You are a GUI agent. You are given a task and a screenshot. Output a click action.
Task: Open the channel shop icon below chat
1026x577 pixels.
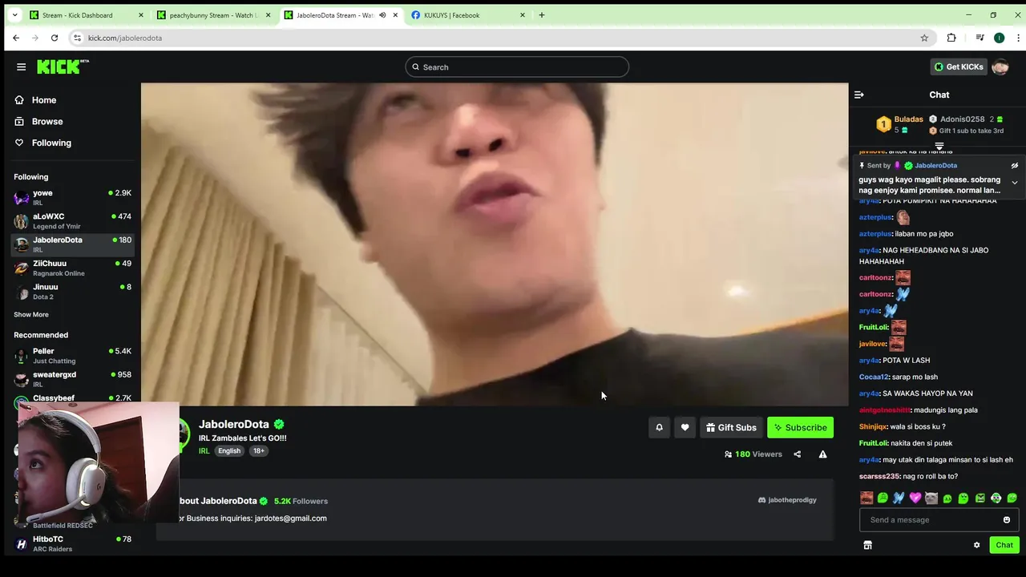[867, 545]
